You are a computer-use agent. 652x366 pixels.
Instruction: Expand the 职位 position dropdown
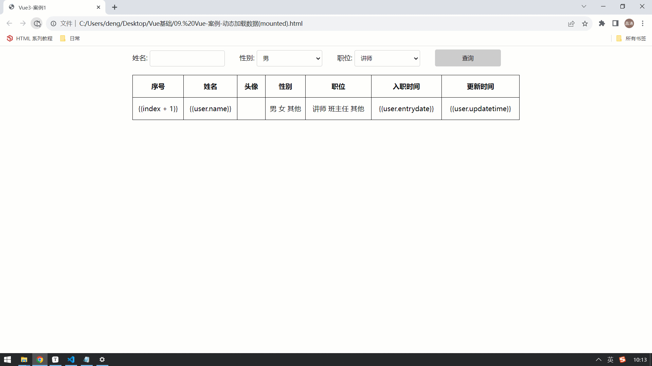tap(387, 58)
